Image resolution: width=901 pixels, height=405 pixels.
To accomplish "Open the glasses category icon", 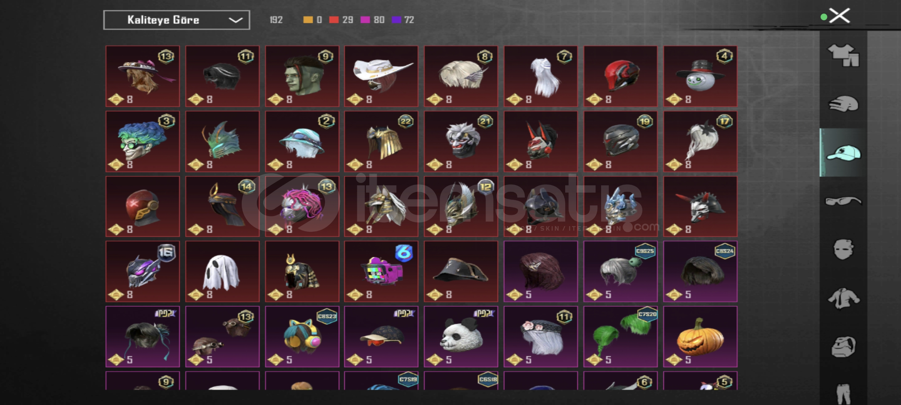I will coord(843,201).
